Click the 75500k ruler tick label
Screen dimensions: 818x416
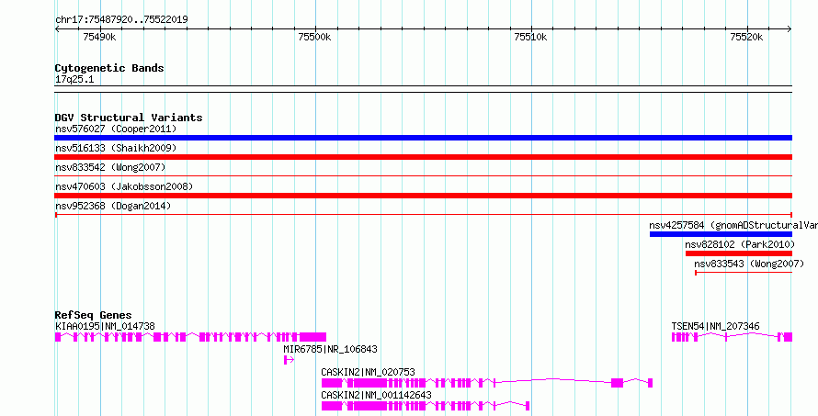pos(314,37)
